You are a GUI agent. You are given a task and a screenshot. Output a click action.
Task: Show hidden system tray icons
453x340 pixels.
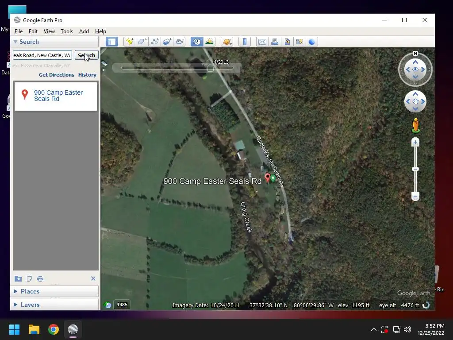click(x=373, y=329)
